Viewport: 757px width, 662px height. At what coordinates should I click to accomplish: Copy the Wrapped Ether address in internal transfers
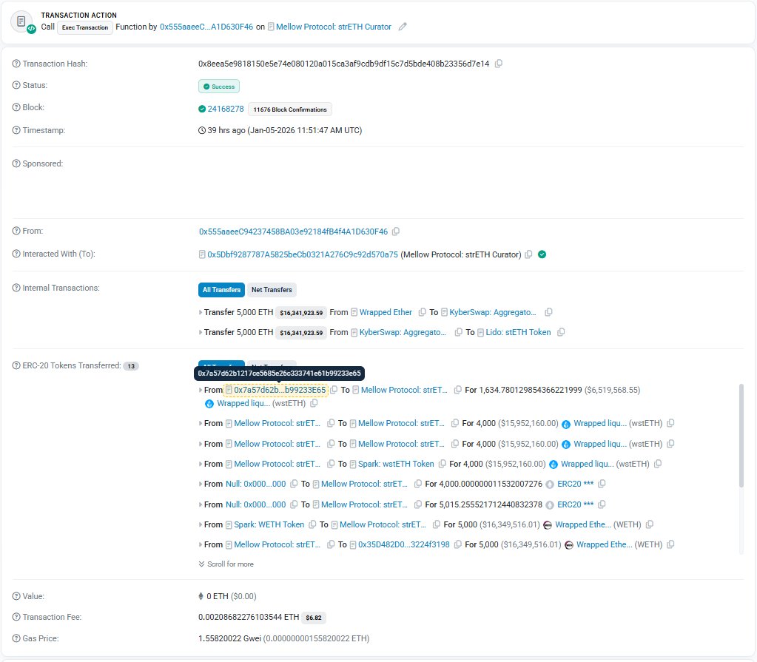click(422, 312)
